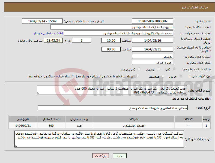Click the اطلاعات کالاهای مورد نیاز heading
The height and width of the screenshot is (163, 215).
pyautogui.click(x=191, y=99)
